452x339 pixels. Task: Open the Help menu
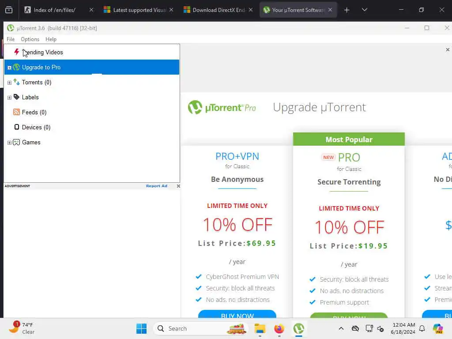click(51, 39)
